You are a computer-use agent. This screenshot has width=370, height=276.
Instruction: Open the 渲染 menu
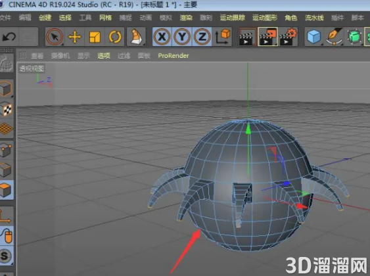tap(186, 18)
